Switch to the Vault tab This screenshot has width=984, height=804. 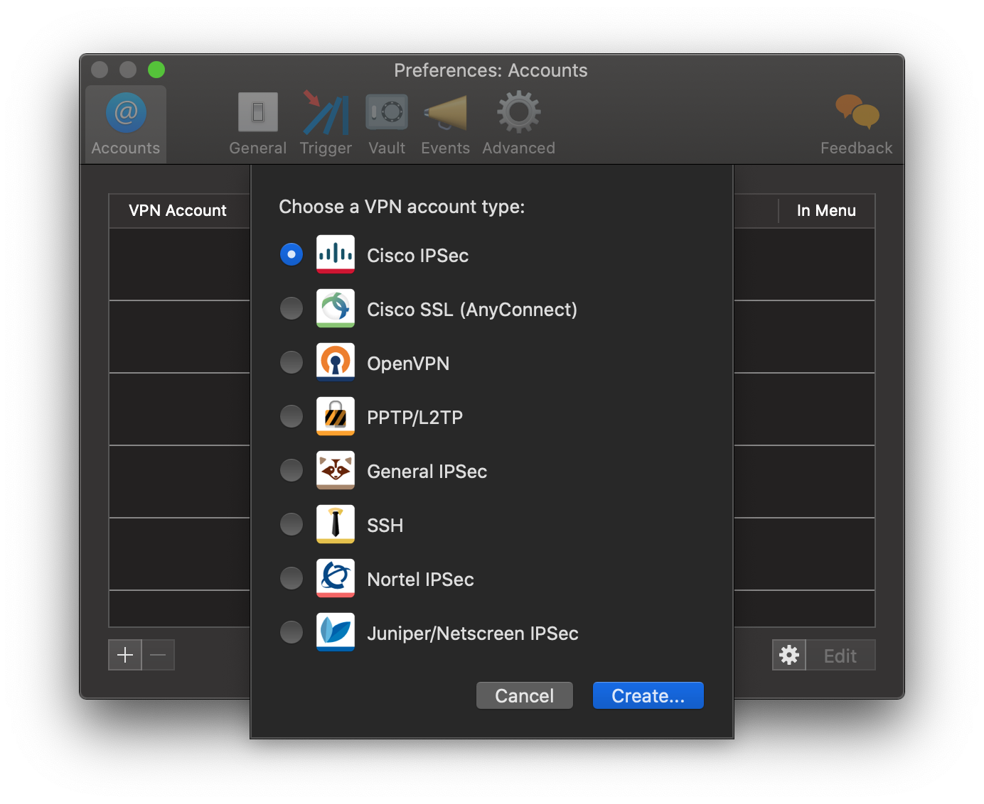[x=387, y=124]
